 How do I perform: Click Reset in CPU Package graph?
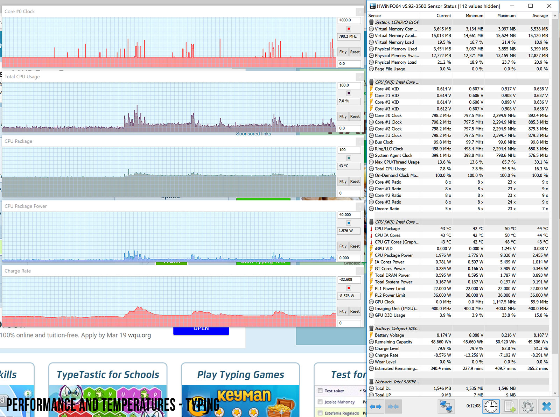click(x=355, y=182)
